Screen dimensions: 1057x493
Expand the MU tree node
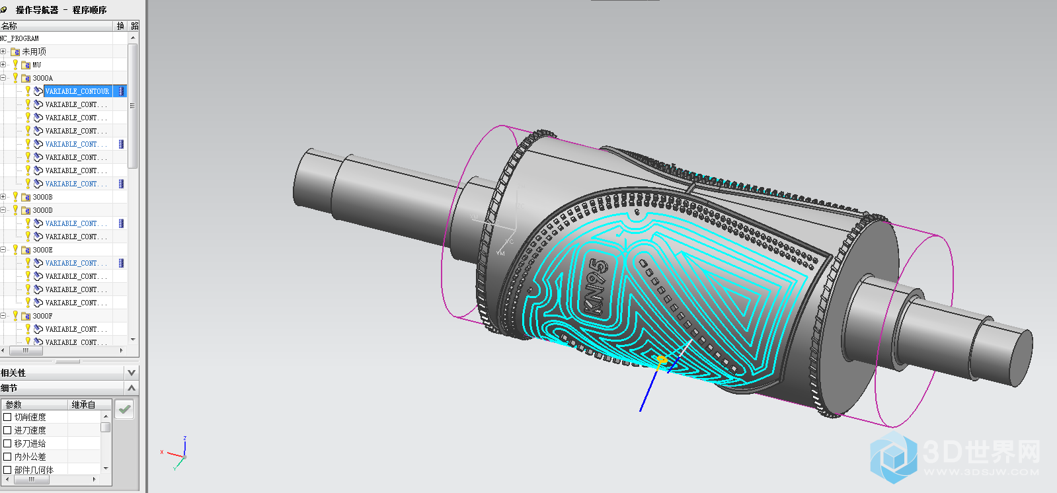[x=3, y=65]
